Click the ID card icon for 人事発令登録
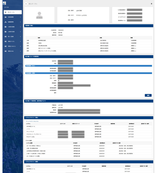157x173 pixels. 6,32
